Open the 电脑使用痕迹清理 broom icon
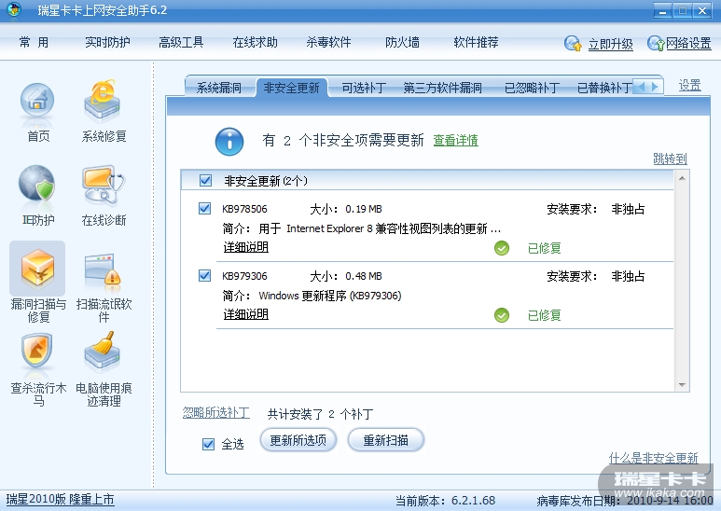Viewport: 721px width, 511px height. click(x=102, y=352)
